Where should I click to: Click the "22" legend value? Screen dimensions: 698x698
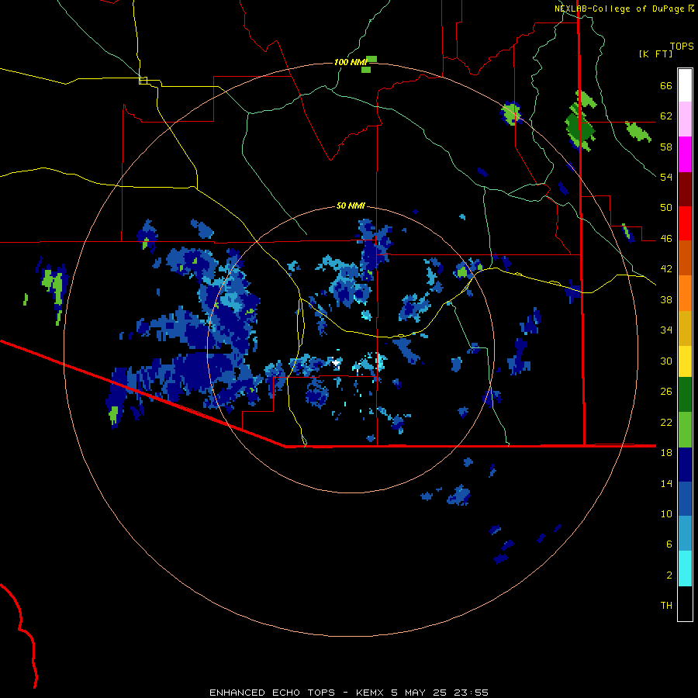(666, 423)
